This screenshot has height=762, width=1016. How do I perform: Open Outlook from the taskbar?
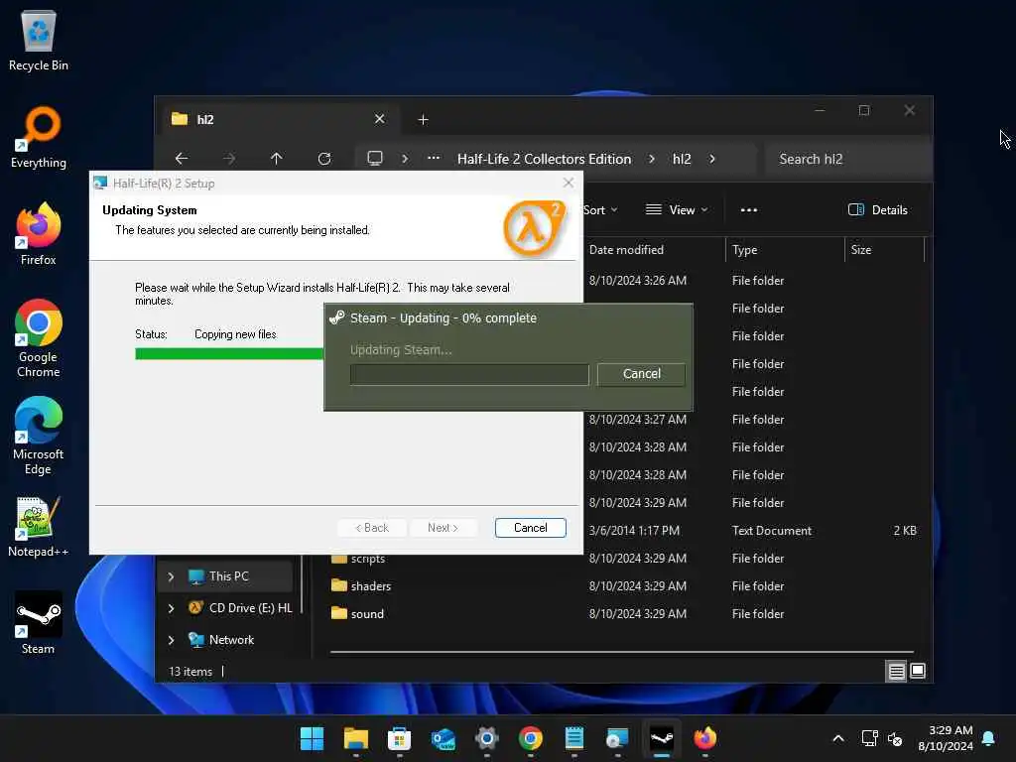(444, 738)
